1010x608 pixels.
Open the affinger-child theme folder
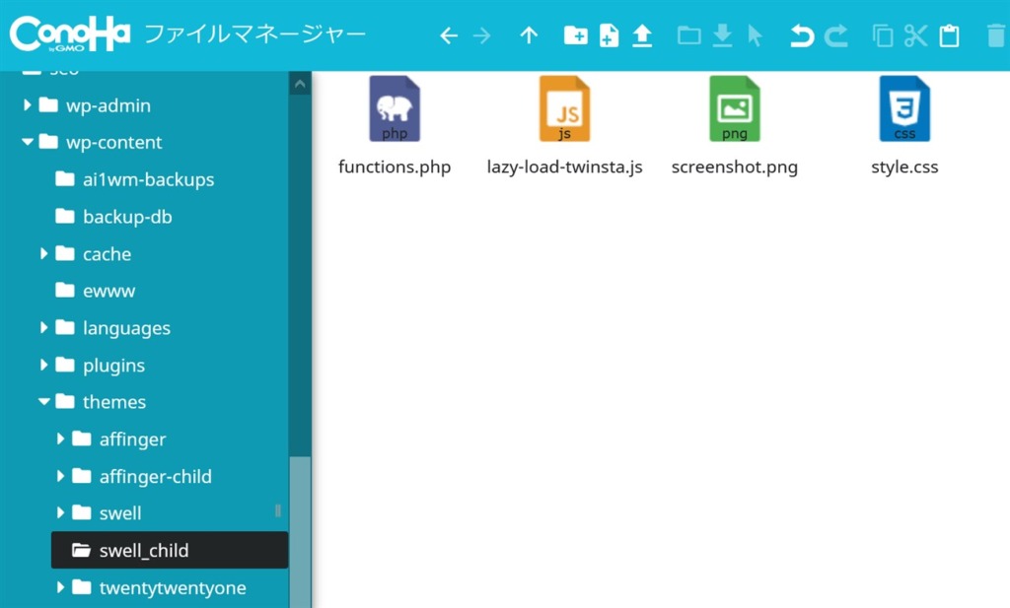tap(142, 476)
